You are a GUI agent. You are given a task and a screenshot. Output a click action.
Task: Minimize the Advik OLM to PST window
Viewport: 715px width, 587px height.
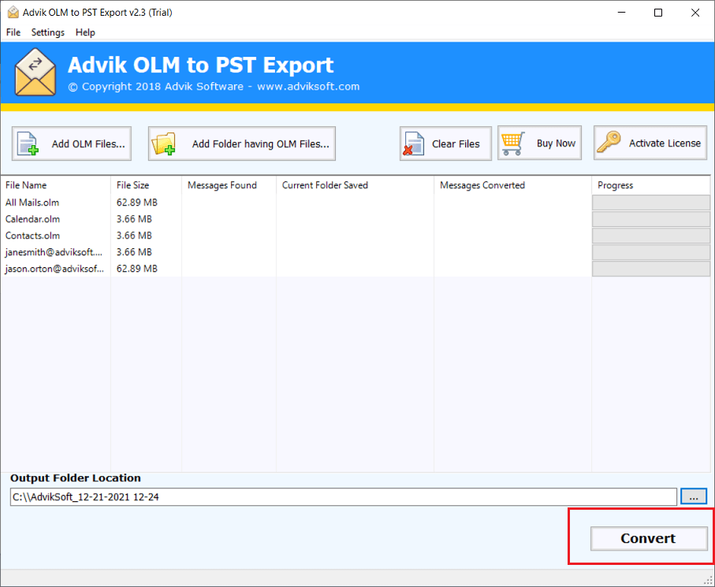(621, 13)
